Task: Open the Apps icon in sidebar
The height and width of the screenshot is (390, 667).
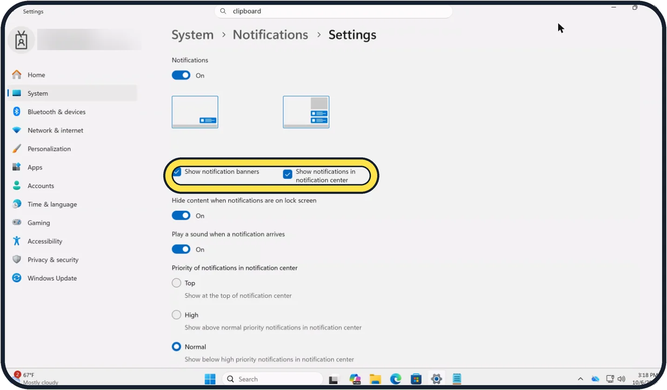Action: pos(17,167)
